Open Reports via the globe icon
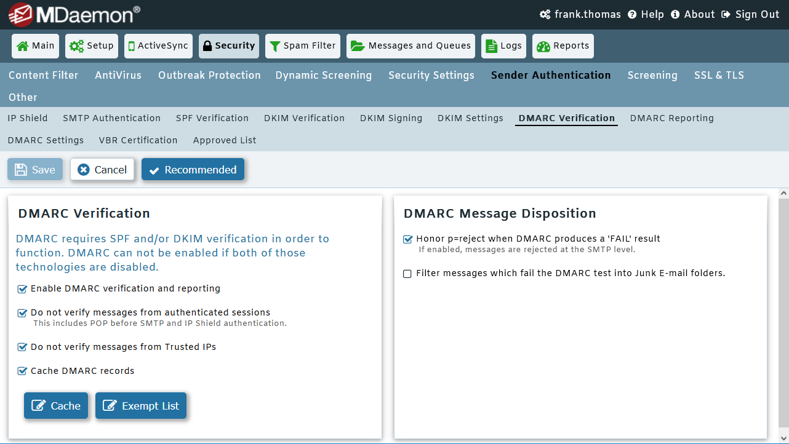Image resolution: width=789 pixels, height=444 pixels. pos(543,46)
